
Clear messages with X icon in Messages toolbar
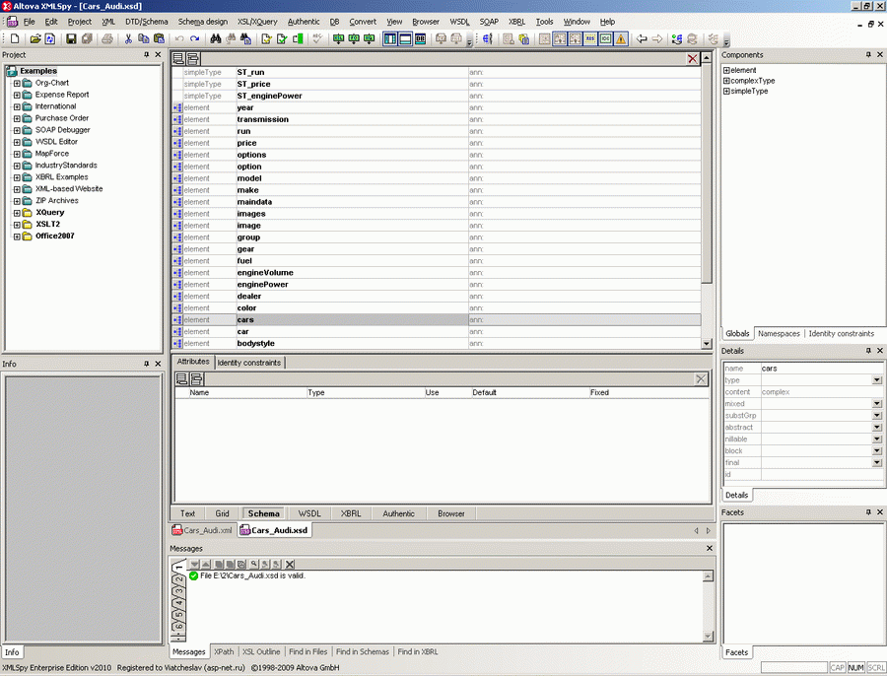tap(290, 564)
